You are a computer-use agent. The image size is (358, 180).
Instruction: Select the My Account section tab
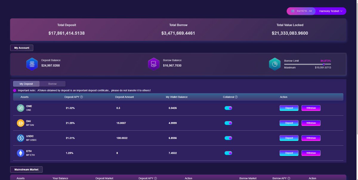click(22, 48)
